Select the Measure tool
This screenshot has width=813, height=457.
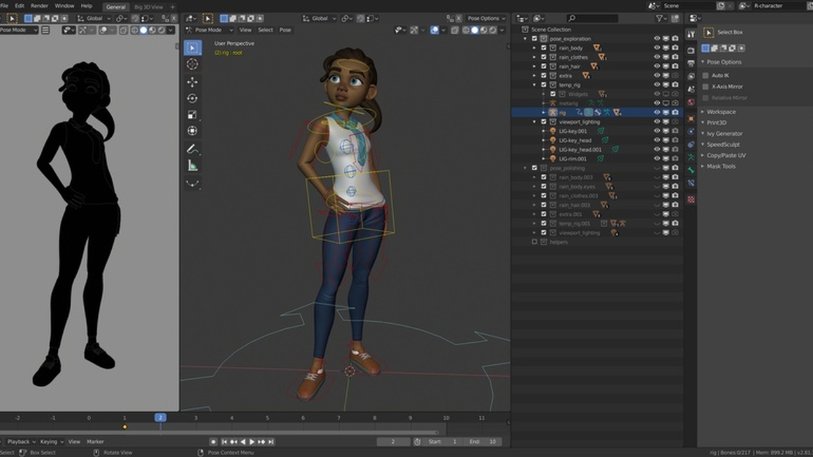tap(193, 166)
